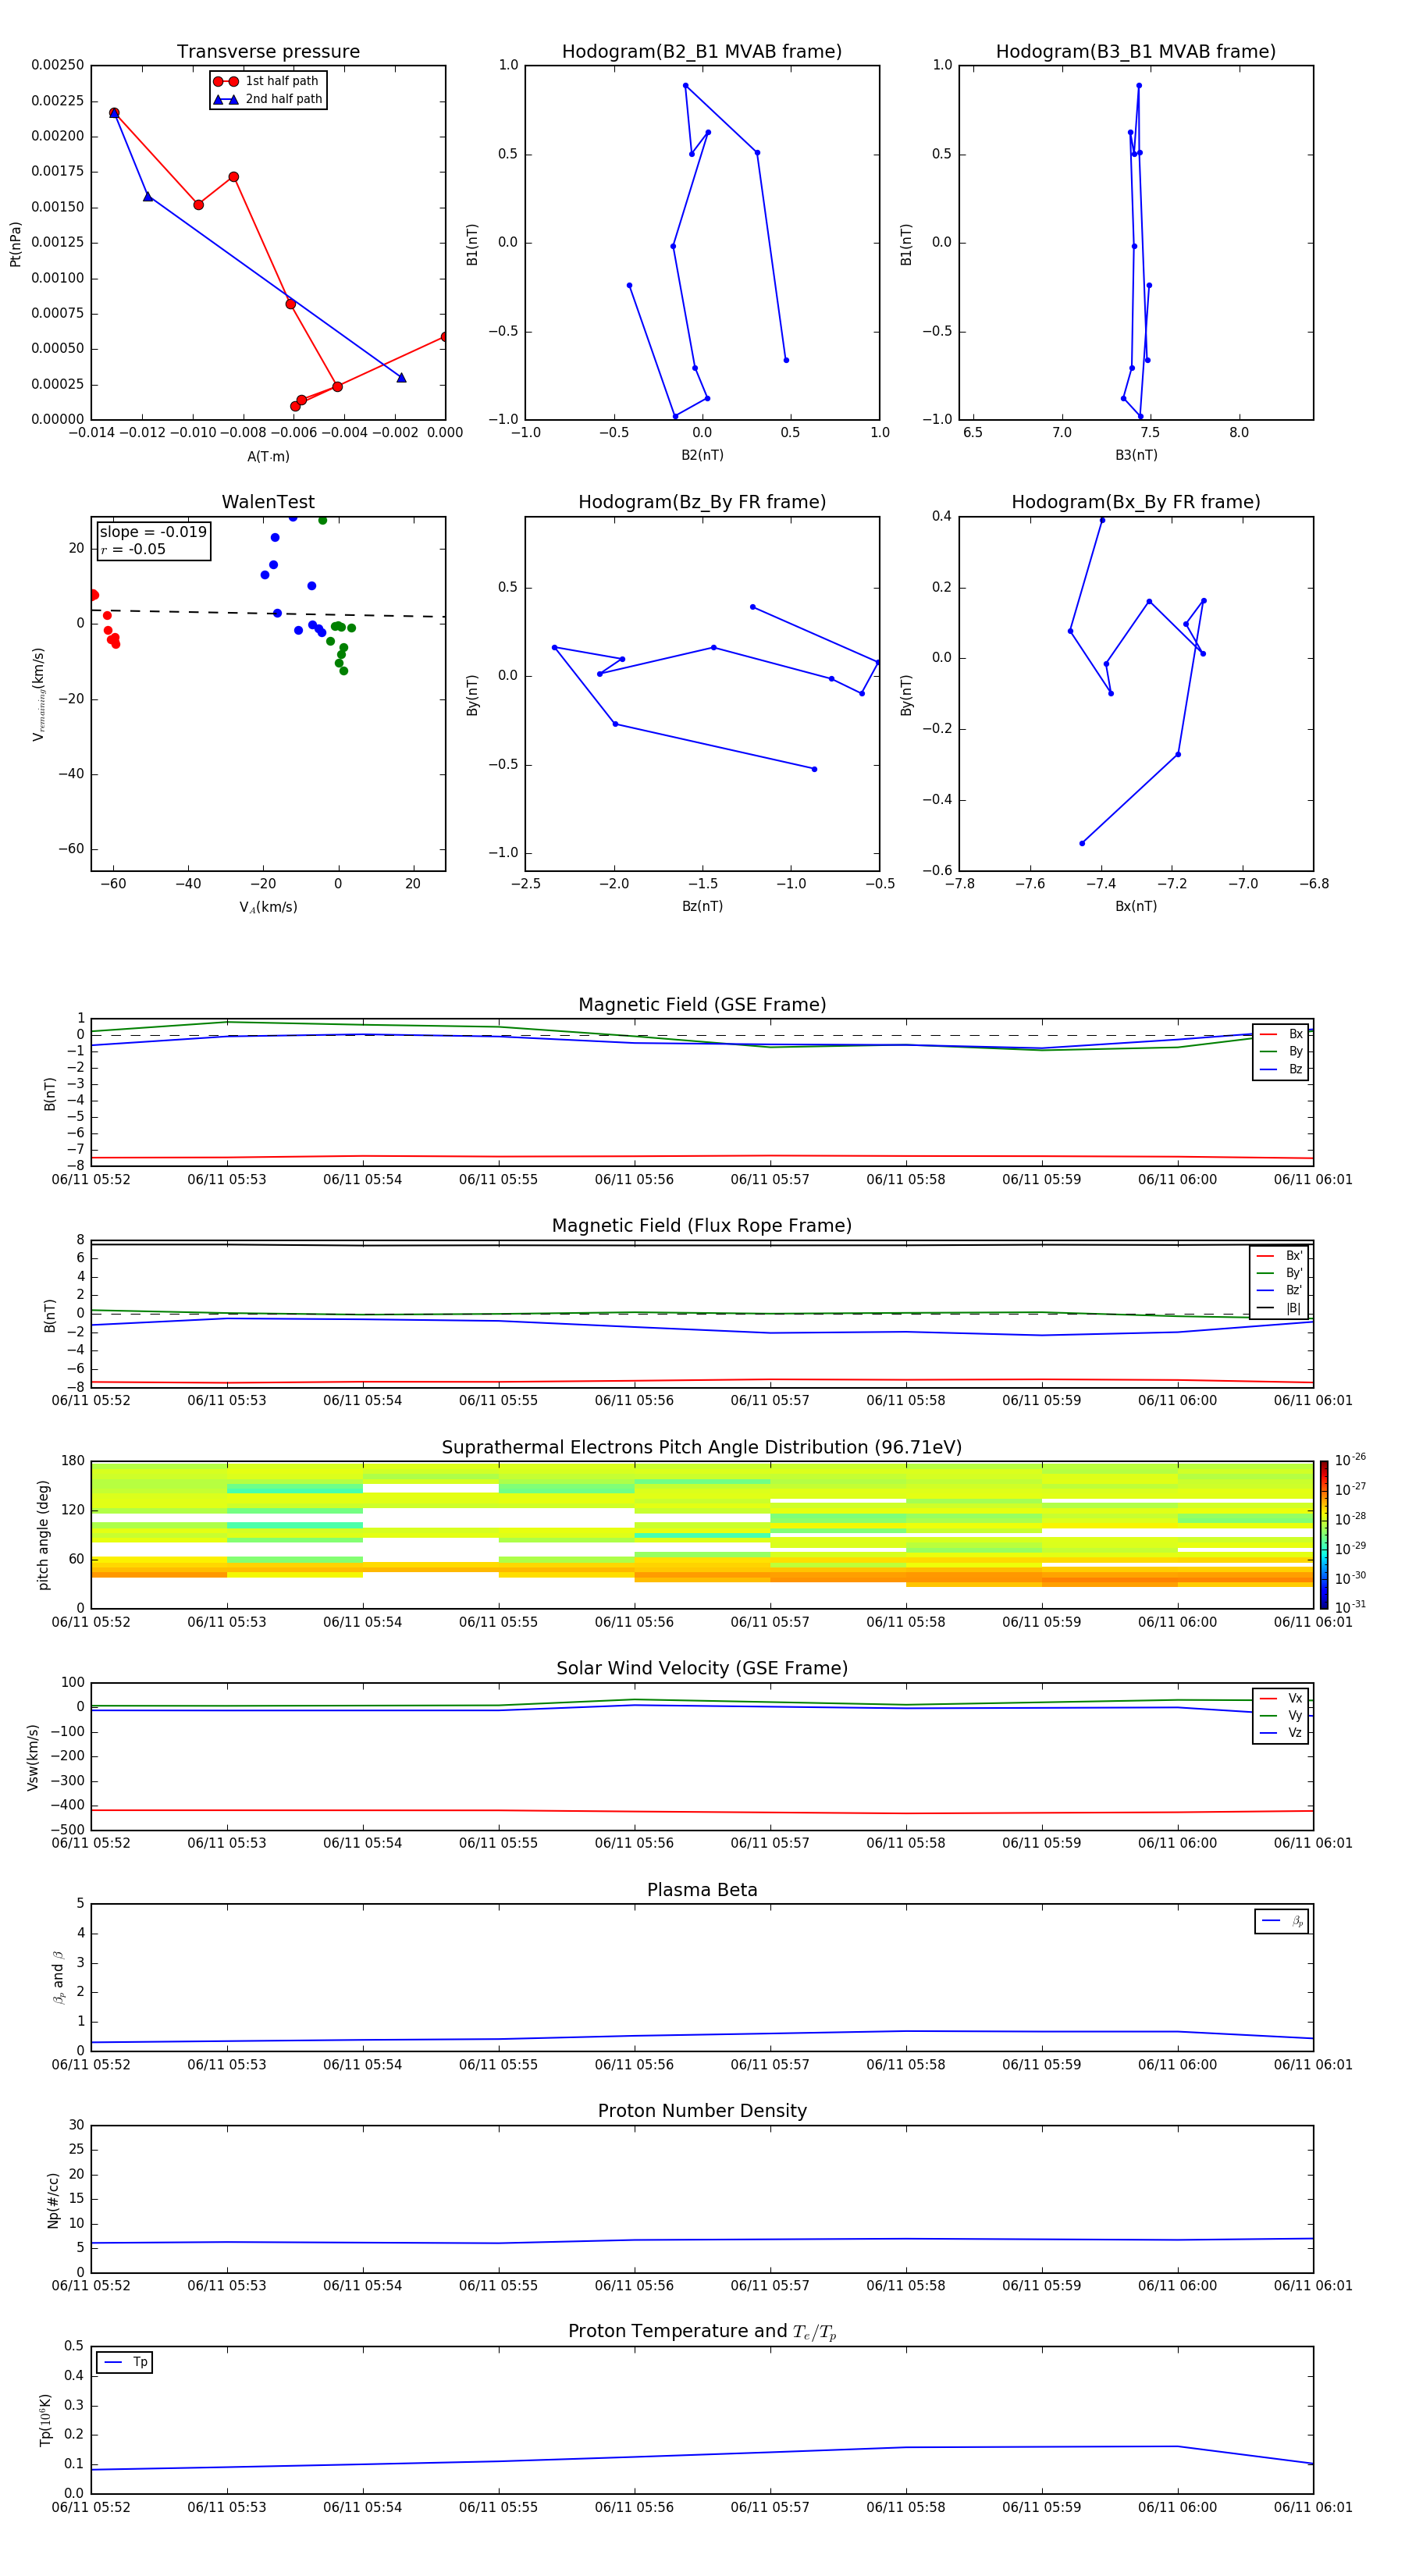Click the Vx legend entry
This screenshot has width=1405, height=2576.
1281,1698
